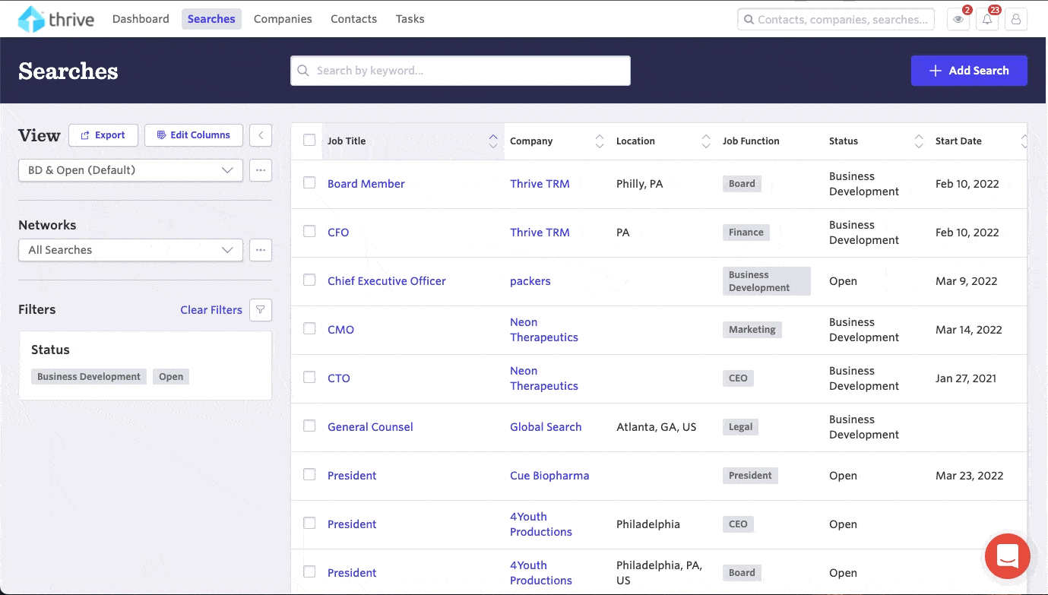Check the CMO row checkbox
The height and width of the screenshot is (595, 1048).
309,328
